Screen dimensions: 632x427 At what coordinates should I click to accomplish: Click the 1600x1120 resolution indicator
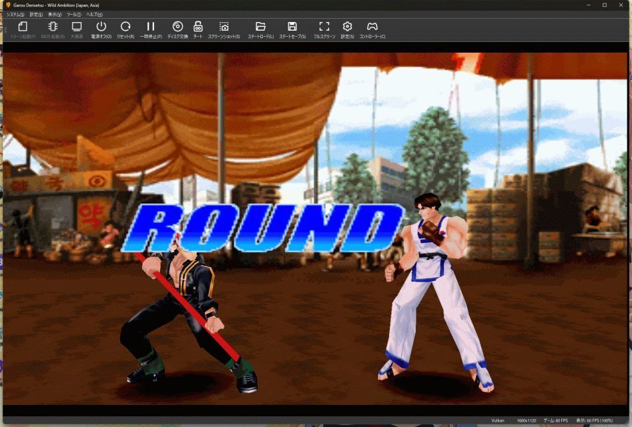click(526, 420)
